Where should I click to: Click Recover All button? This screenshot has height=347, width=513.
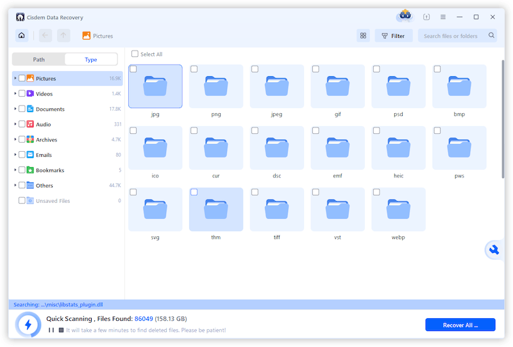point(460,325)
